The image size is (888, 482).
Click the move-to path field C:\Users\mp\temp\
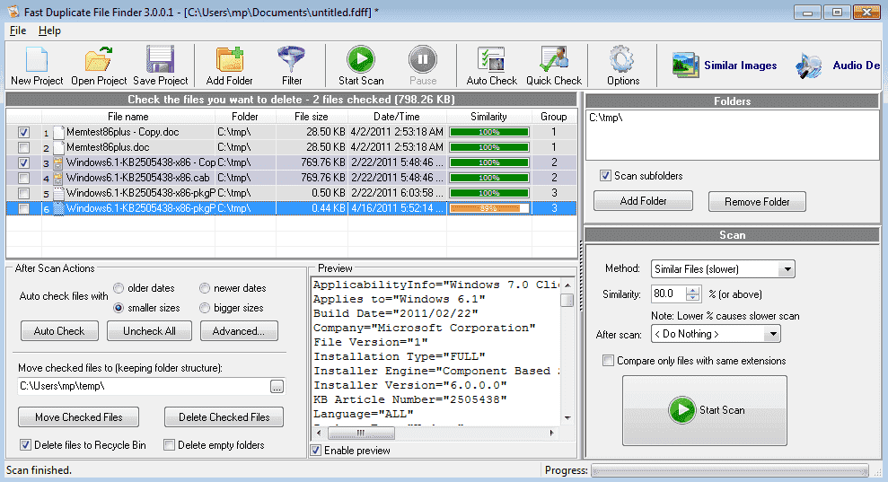[144, 387]
